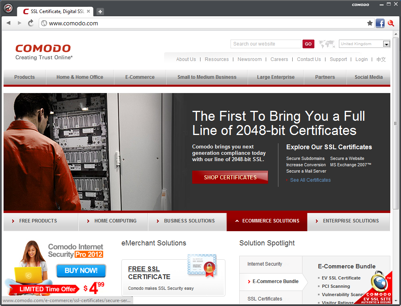Click the vertical scrollbar up arrow

pos(395,34)
